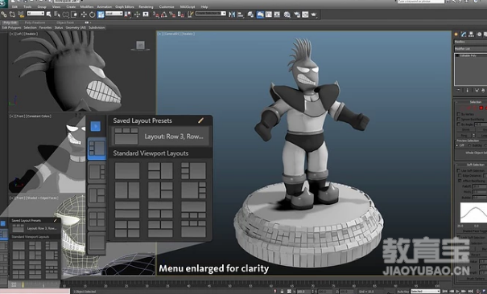Click the Use Pivot Point Center icon
The image size is (487, 294).
coord(128,14)
